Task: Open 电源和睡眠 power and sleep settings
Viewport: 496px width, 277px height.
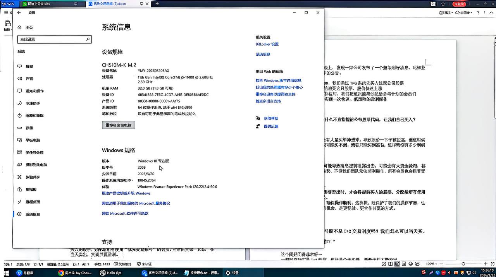Action: click(34, 116)
